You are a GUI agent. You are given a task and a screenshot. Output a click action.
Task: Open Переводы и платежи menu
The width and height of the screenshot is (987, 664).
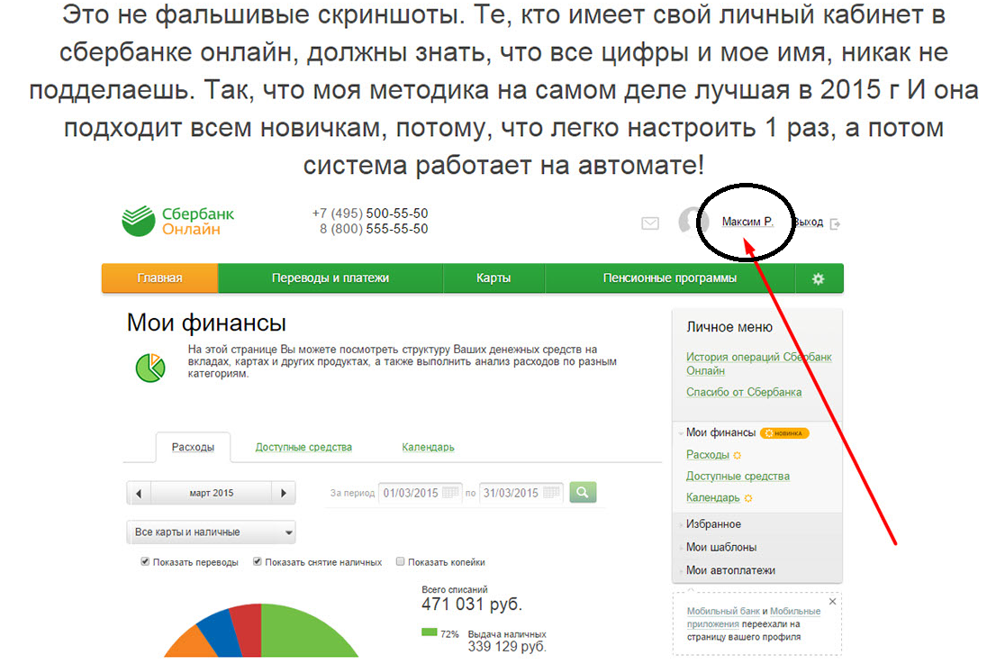click(331, 278)
